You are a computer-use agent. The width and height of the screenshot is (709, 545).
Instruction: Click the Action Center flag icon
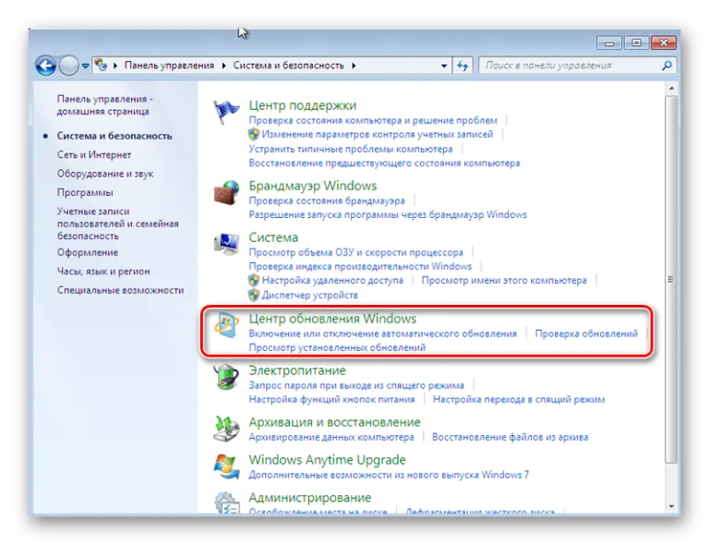click(225, 112)
